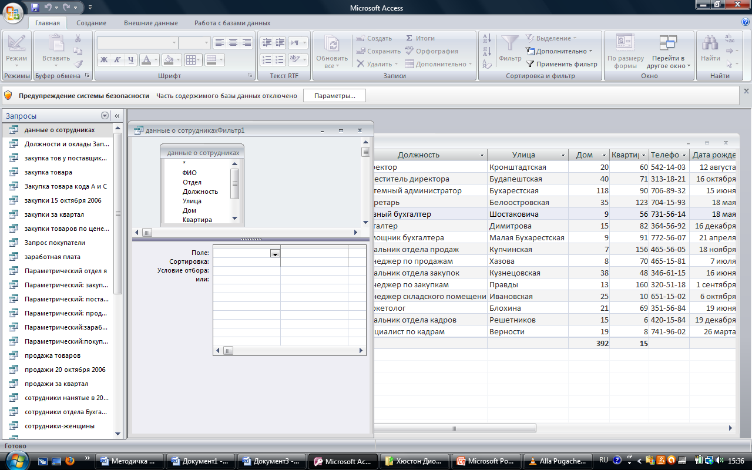Click the Улица column header
Screen dimensions: 752x470
[523, 155]
